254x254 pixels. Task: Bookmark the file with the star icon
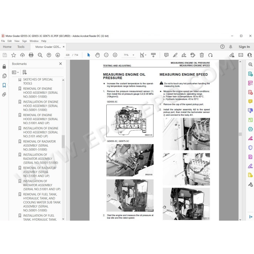14,55
